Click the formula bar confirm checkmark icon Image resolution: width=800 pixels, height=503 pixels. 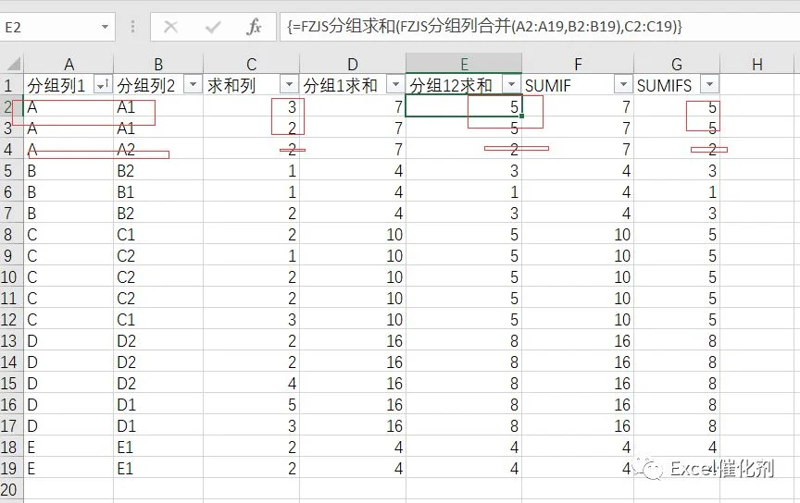pyautogui.click(x=213, y=27)
